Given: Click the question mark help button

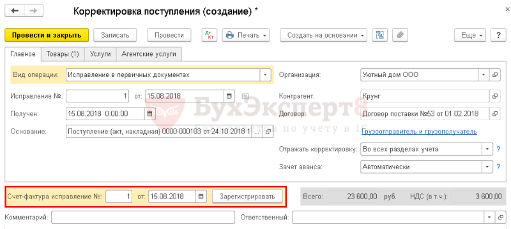Looking at the screenshot, I should coord(498,35).
